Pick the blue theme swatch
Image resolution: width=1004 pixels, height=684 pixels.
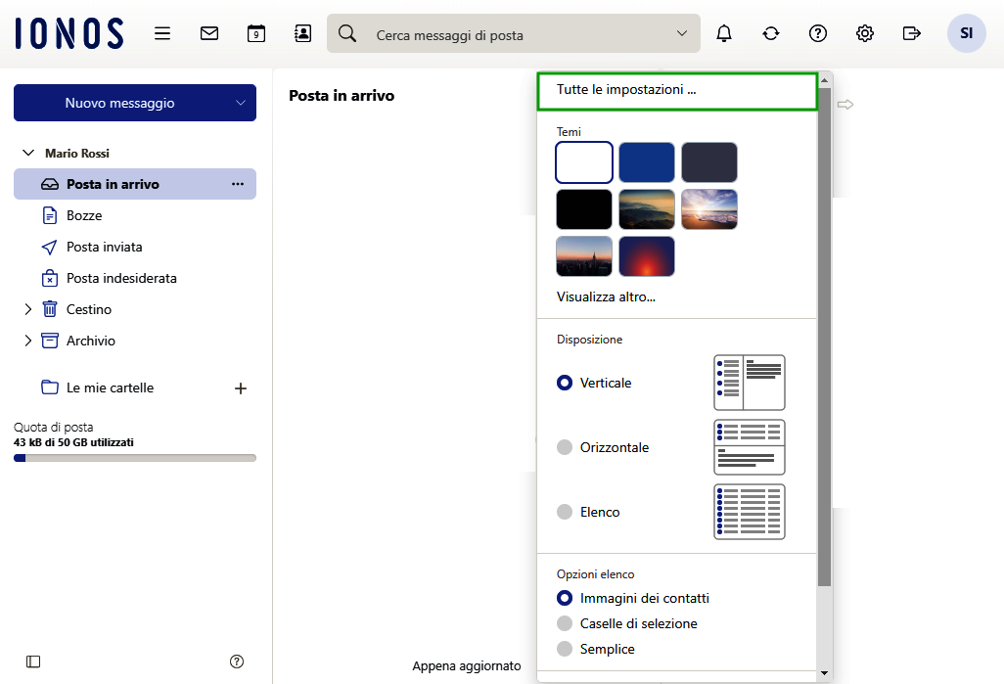point(647,162)
